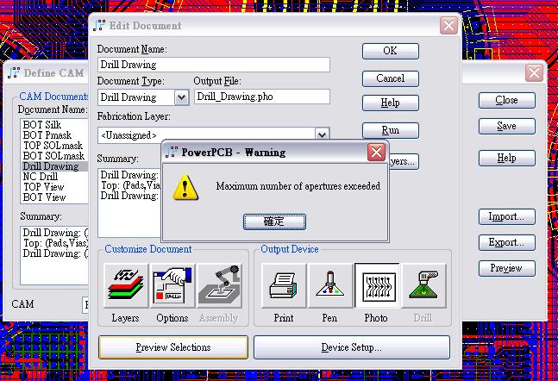The height and width of the screenshot is (381, 558).
Task: Click Cancel in Edit Document
Action: point(391,78)
